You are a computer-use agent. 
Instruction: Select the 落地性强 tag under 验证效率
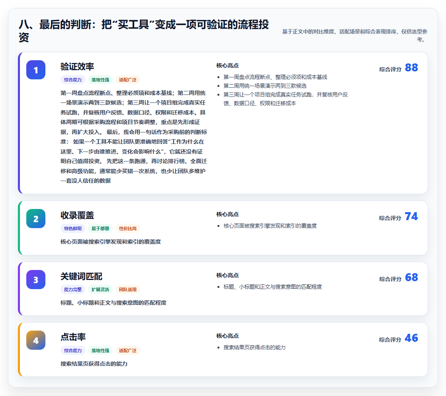coord(100,80)
